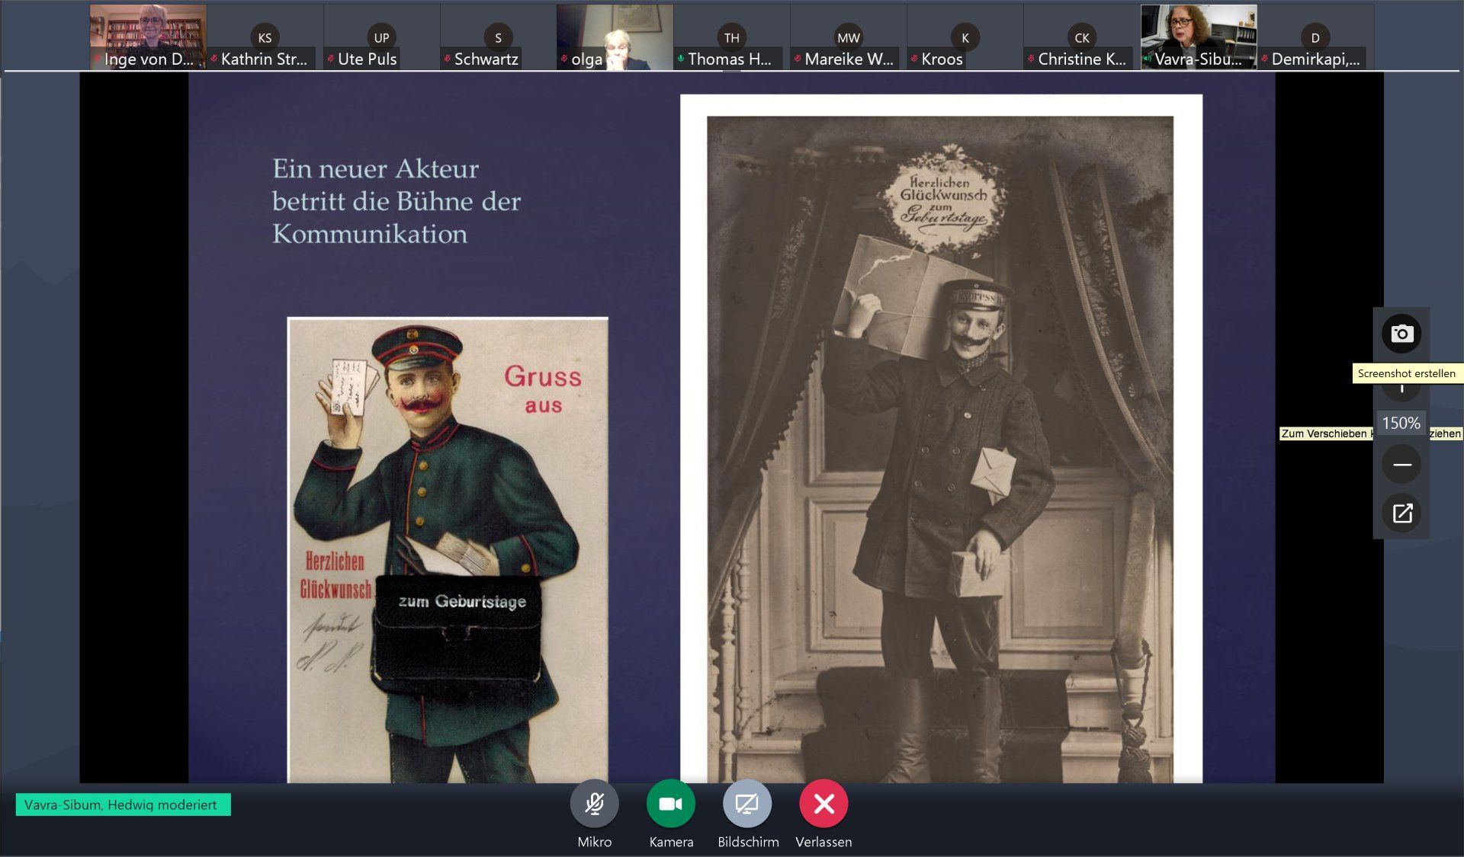Viewport: 1464px width, 857px height.
Task: Turn off camera with the Kamera button
Action: [x=670, y=804]
